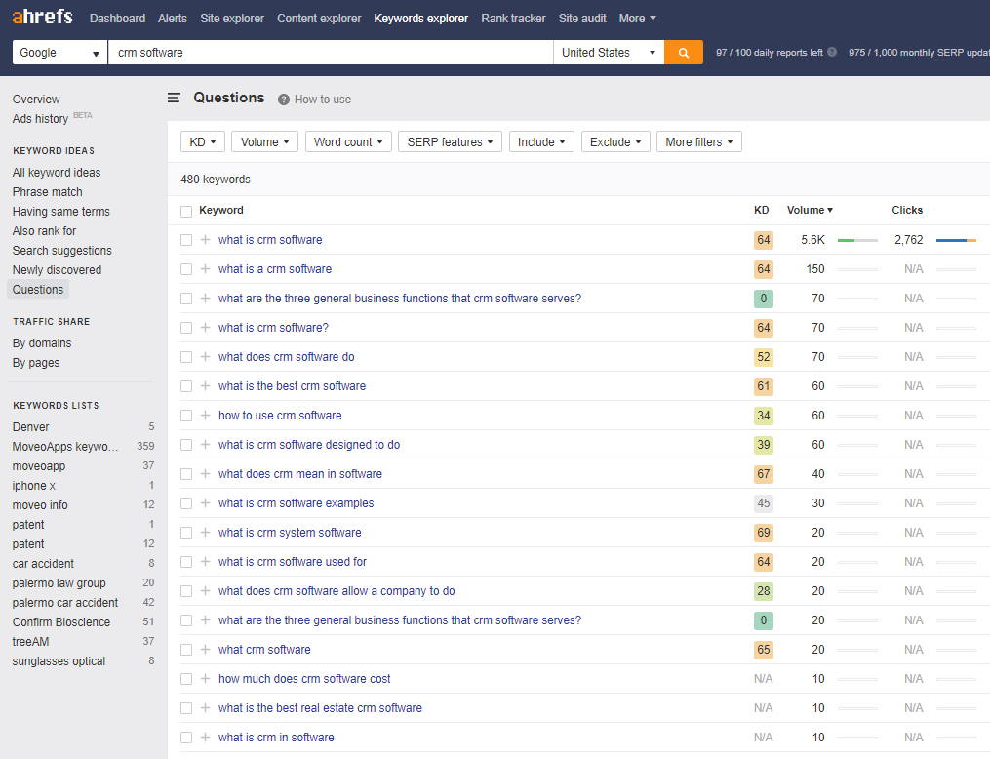Open Site explorer from top navigation
Screen dimensions: 990x759
coord(232,19)
